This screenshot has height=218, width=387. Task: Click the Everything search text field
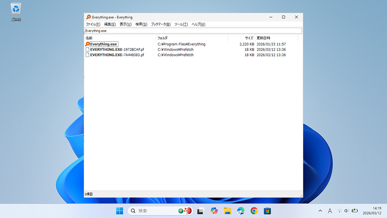[x=193, y=31]
